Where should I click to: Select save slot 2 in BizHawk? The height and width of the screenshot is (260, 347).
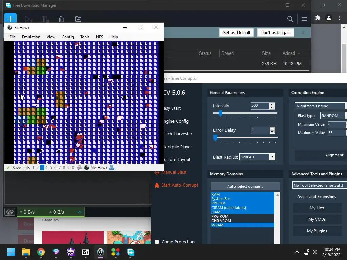pyautogui.click(x=38, y=168)
